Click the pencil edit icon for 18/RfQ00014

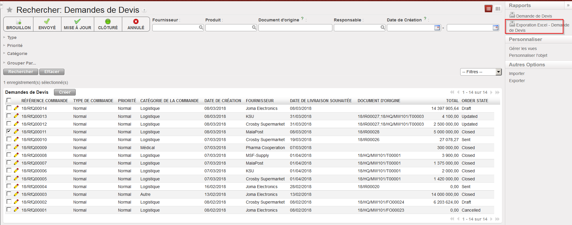click(16, 108)
